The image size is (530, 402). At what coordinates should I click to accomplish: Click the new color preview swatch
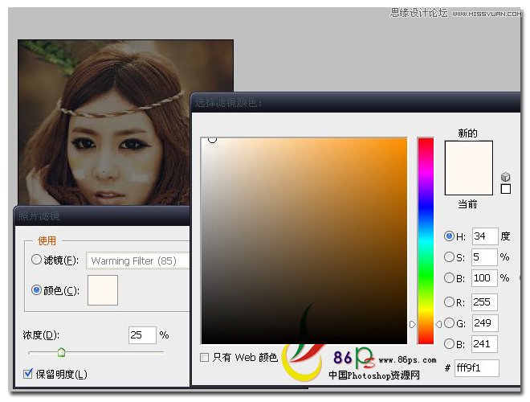pos(468,155)
